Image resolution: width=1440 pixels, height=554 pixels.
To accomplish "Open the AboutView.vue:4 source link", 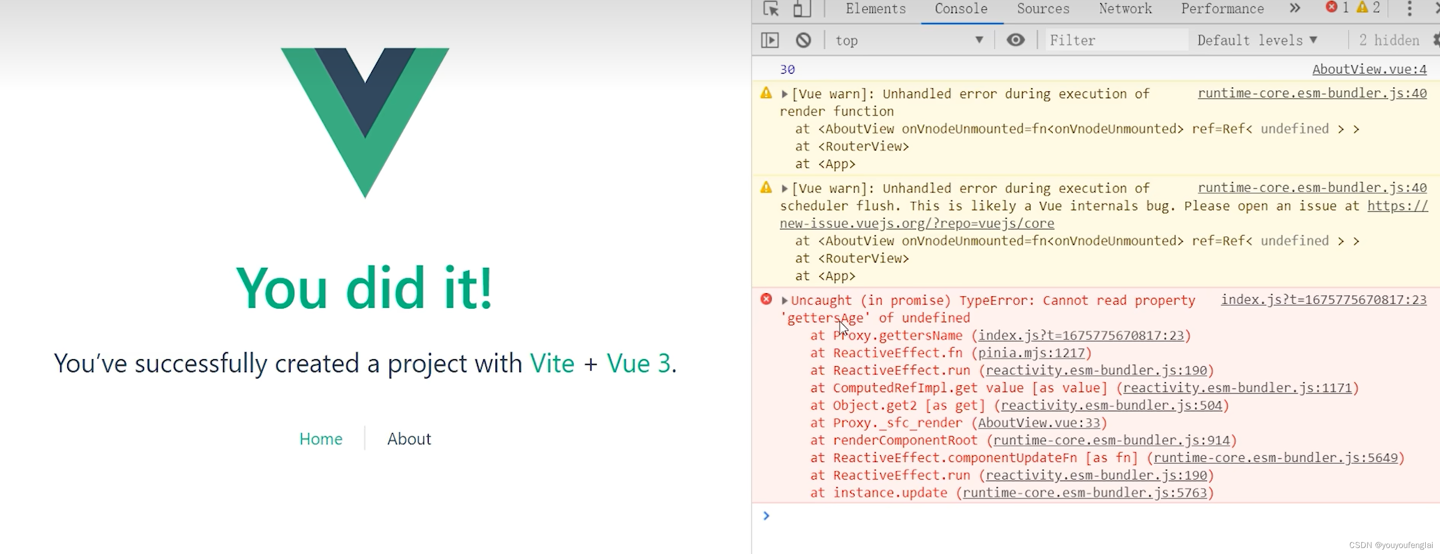I will [x=1369, y=70].
